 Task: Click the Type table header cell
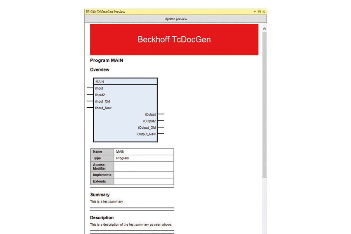[x=102, y=158]
